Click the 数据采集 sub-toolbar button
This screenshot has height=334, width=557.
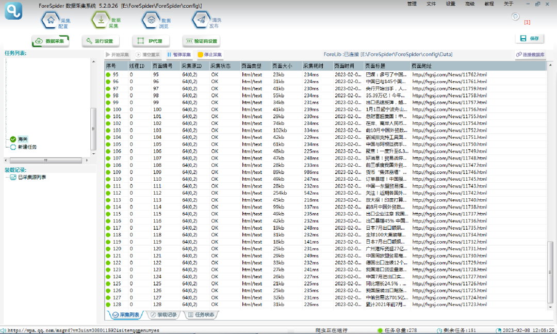[51, 41]
